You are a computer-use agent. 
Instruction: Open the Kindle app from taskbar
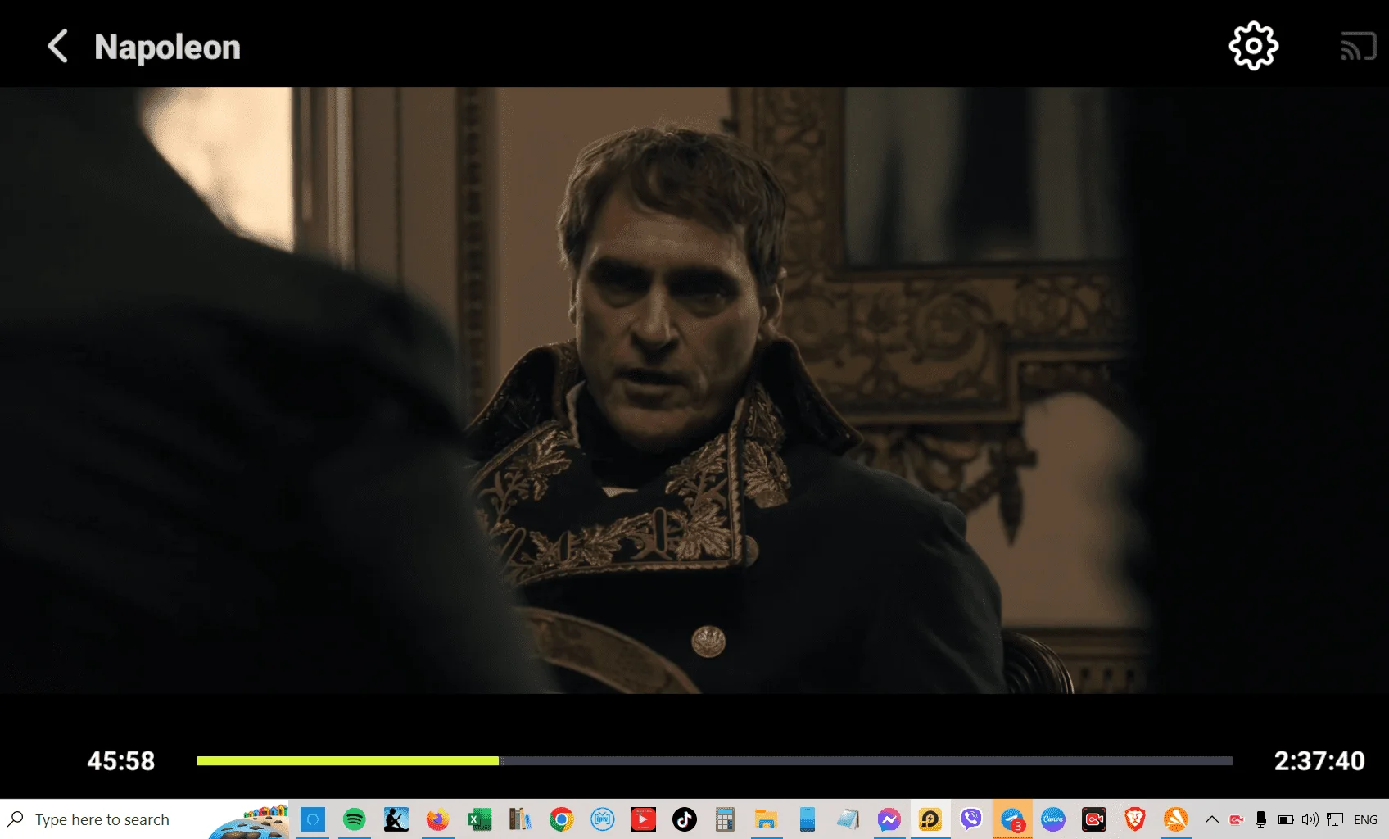(396, 819)
